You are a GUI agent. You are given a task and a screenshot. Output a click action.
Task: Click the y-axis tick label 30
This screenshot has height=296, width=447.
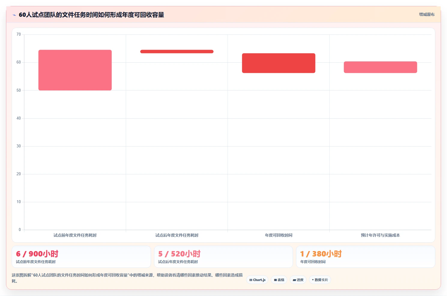[x=19, y=146]
